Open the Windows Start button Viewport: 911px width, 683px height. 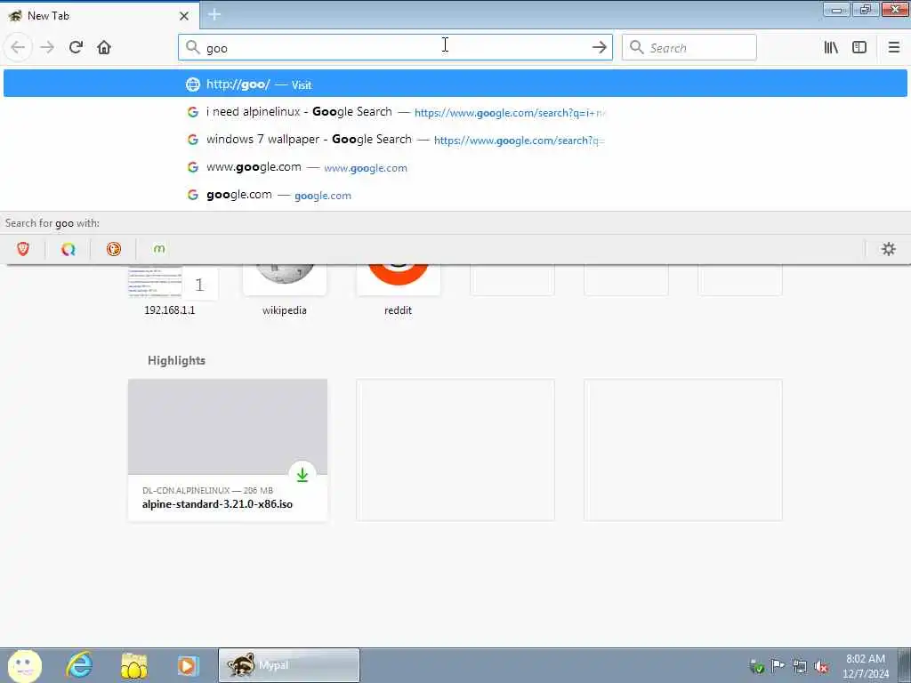[24, 665]
